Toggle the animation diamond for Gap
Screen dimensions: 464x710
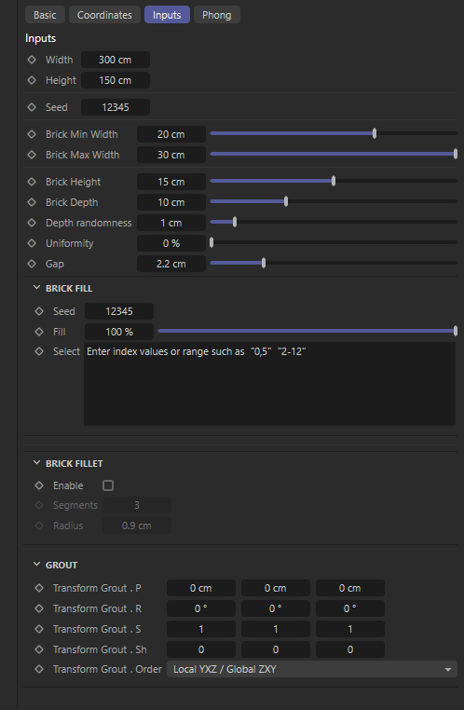(32, 263)
